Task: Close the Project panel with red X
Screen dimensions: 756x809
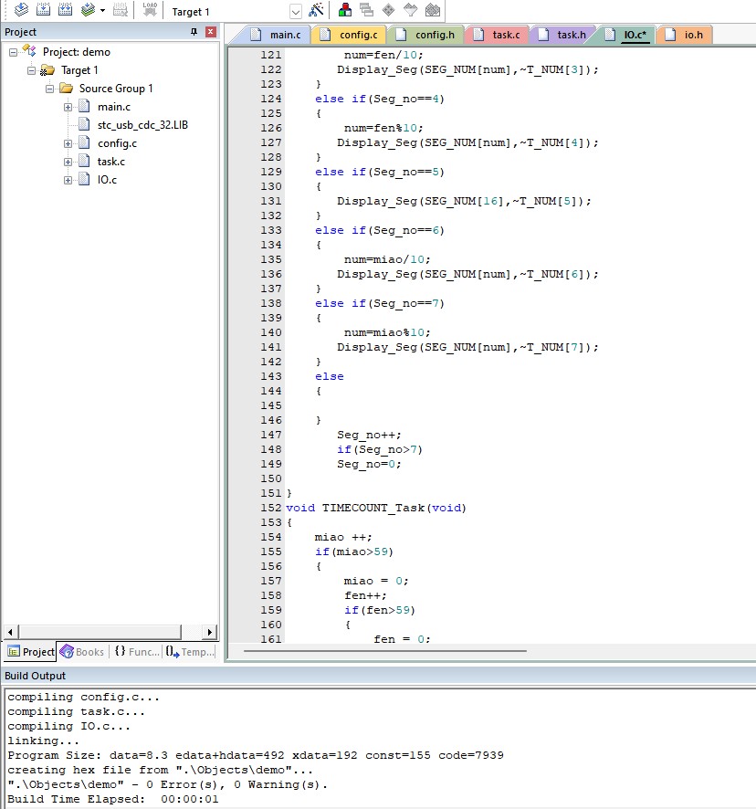Action: (x=211, y=32)
